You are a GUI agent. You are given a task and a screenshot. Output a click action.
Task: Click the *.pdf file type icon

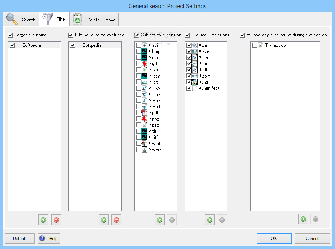tap(144, 113)
